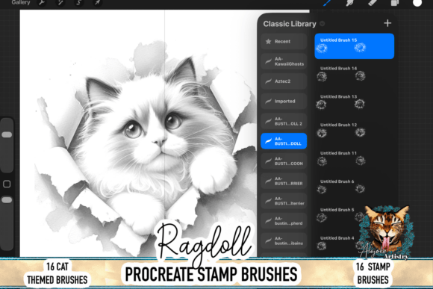Select Untitled Brush 11
433x289 pixels.
pos(355,158)
